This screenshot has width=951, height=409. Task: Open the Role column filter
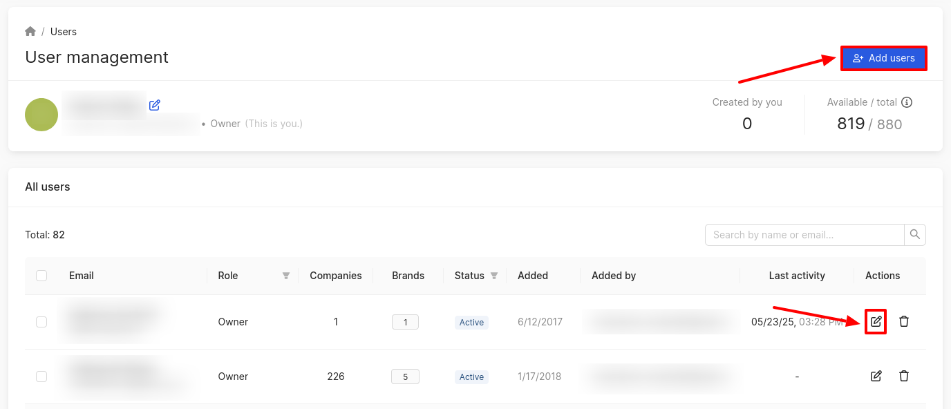[x=286, y=276]
